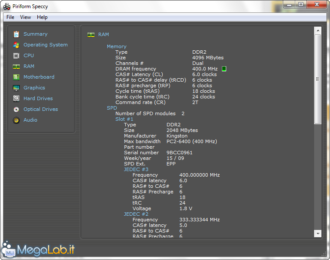Select serial number '9BCC0961'
This screenshot has width=330, height=260.
[x=179, y=153]
